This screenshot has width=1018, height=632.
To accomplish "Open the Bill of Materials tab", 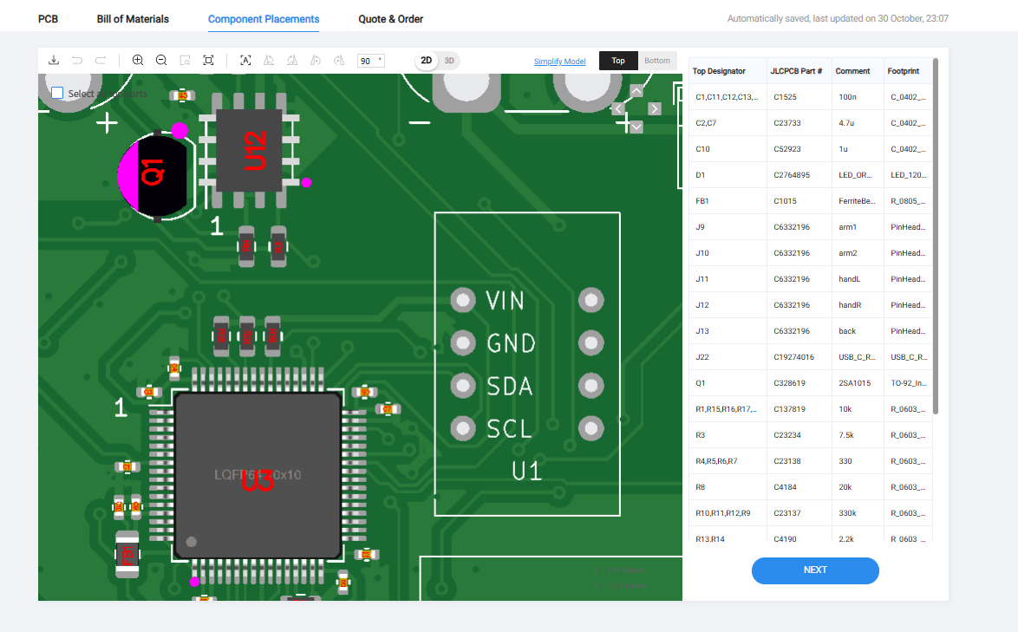I will [133, 19].
